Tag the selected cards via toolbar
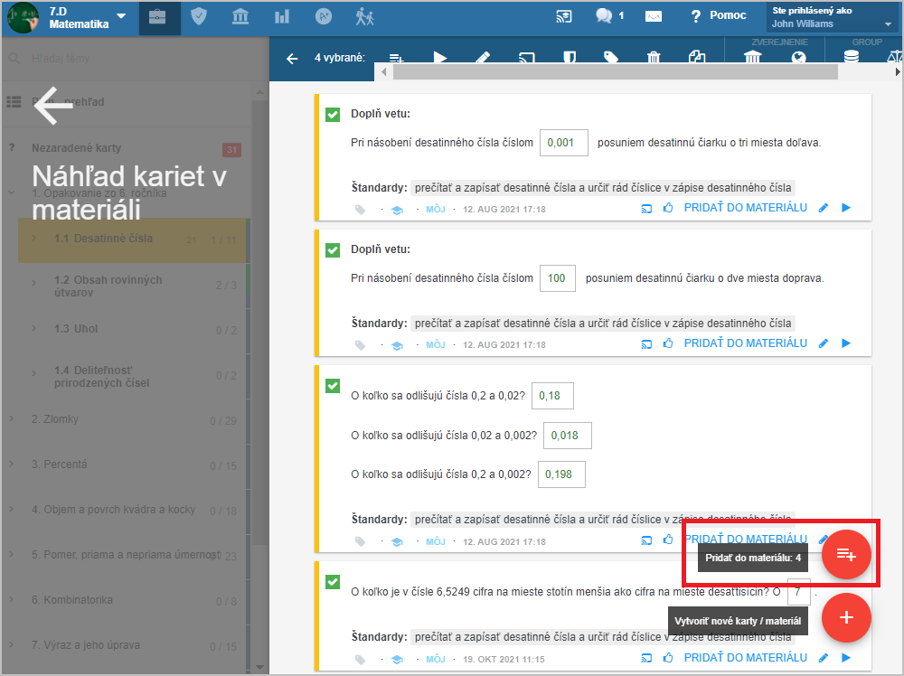 click(611, 58)
